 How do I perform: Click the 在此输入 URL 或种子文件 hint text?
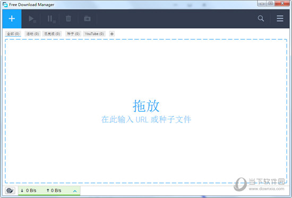click(x=146, y=119)
